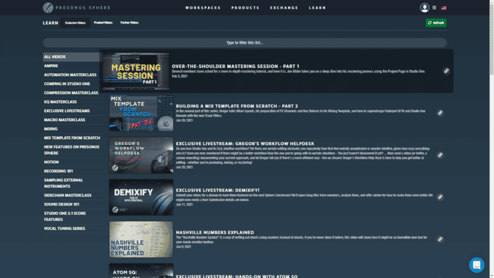Open Over-the-Shoulder Mastering Session title

(x=235, y=66)
